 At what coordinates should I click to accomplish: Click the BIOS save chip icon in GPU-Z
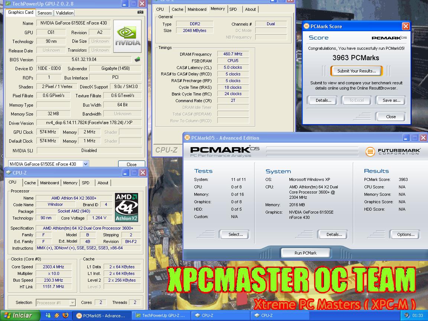click(137, 59)
